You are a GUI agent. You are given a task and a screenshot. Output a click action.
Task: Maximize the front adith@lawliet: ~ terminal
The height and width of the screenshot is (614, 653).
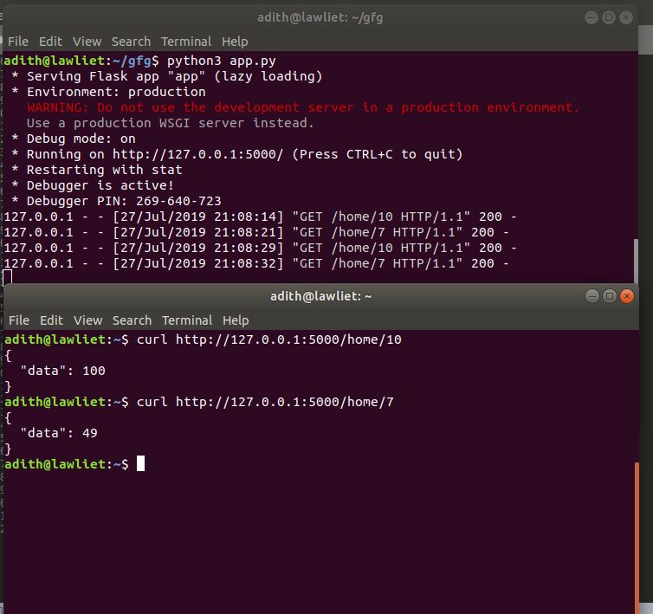[610, 296]
